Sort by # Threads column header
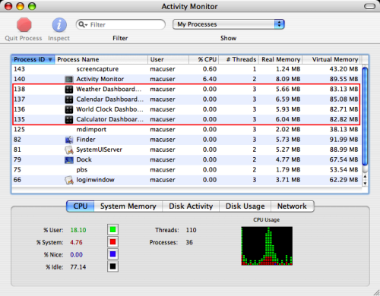The width and height of the screenshot is (380, 296). click(239, 59)
